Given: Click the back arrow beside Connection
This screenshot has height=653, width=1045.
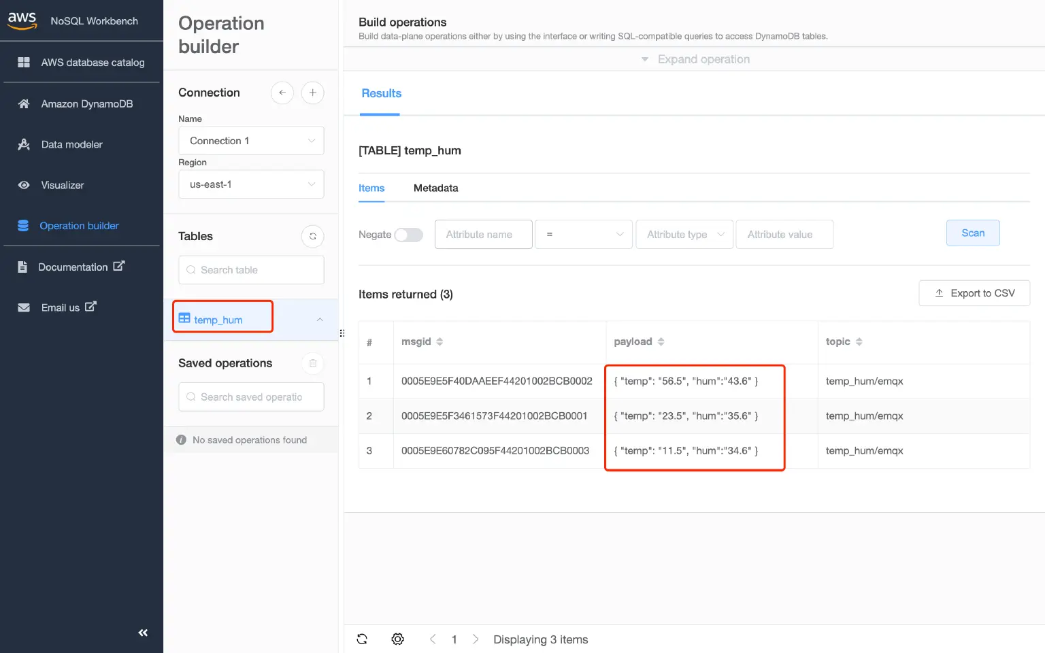Looking at the screenshot, I should click(x=282, y=93).
